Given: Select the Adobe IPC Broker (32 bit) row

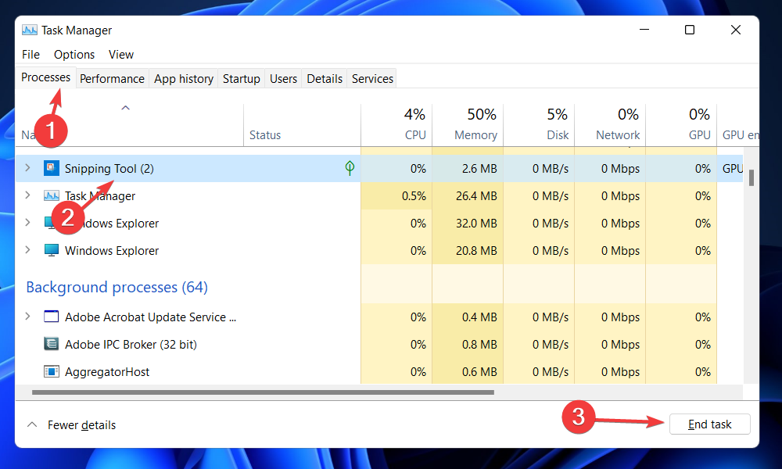Looking at the screenshot, I should point(379,345).
